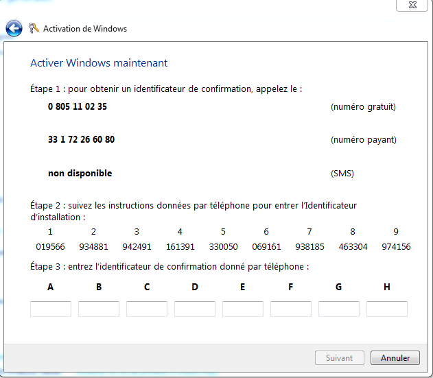Click the 'Activer Windows maintenant' heading

[x=99, y=63]
